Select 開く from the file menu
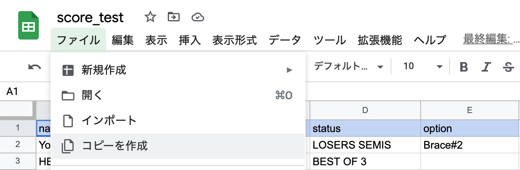Image resolution: width=520 pixels, height=170 pixels. [x=178, y=95]
